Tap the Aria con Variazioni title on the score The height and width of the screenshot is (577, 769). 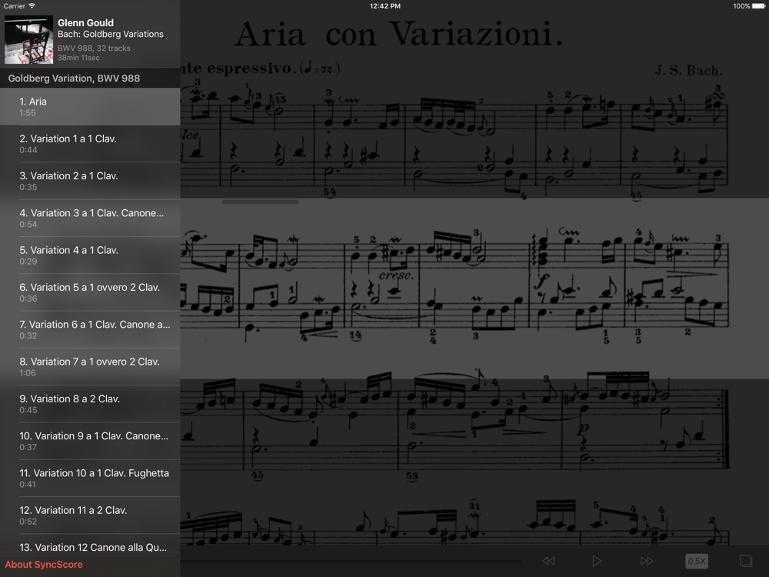[x=398, y=35]
